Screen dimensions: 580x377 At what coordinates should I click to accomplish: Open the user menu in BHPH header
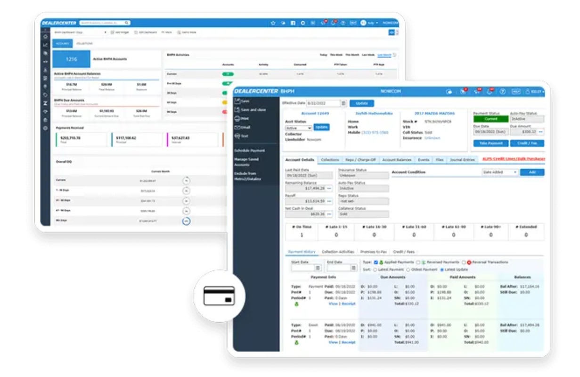(535, 91)
